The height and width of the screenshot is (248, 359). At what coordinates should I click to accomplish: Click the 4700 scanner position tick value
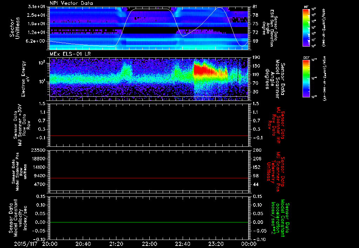coord(40,184)
